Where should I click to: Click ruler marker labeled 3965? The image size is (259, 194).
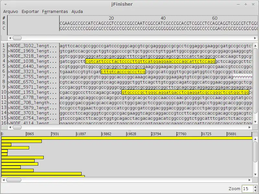[30, 134]
